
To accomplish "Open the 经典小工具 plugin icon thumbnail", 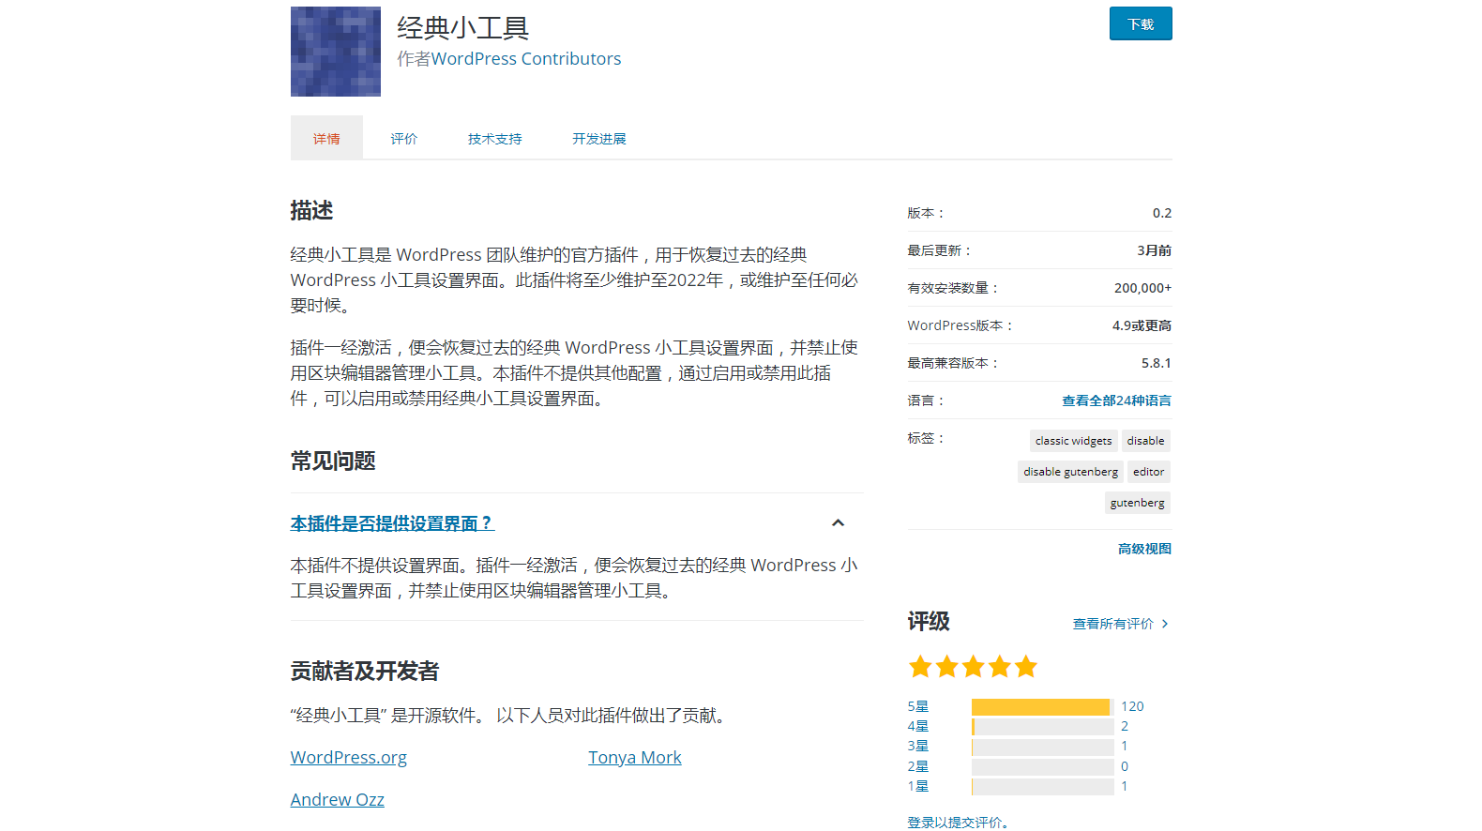I will pos(336,52).
